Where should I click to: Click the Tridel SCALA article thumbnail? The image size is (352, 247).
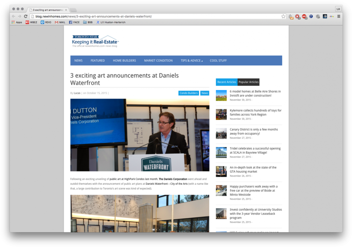pyautogui.click(x=221, y=152)
